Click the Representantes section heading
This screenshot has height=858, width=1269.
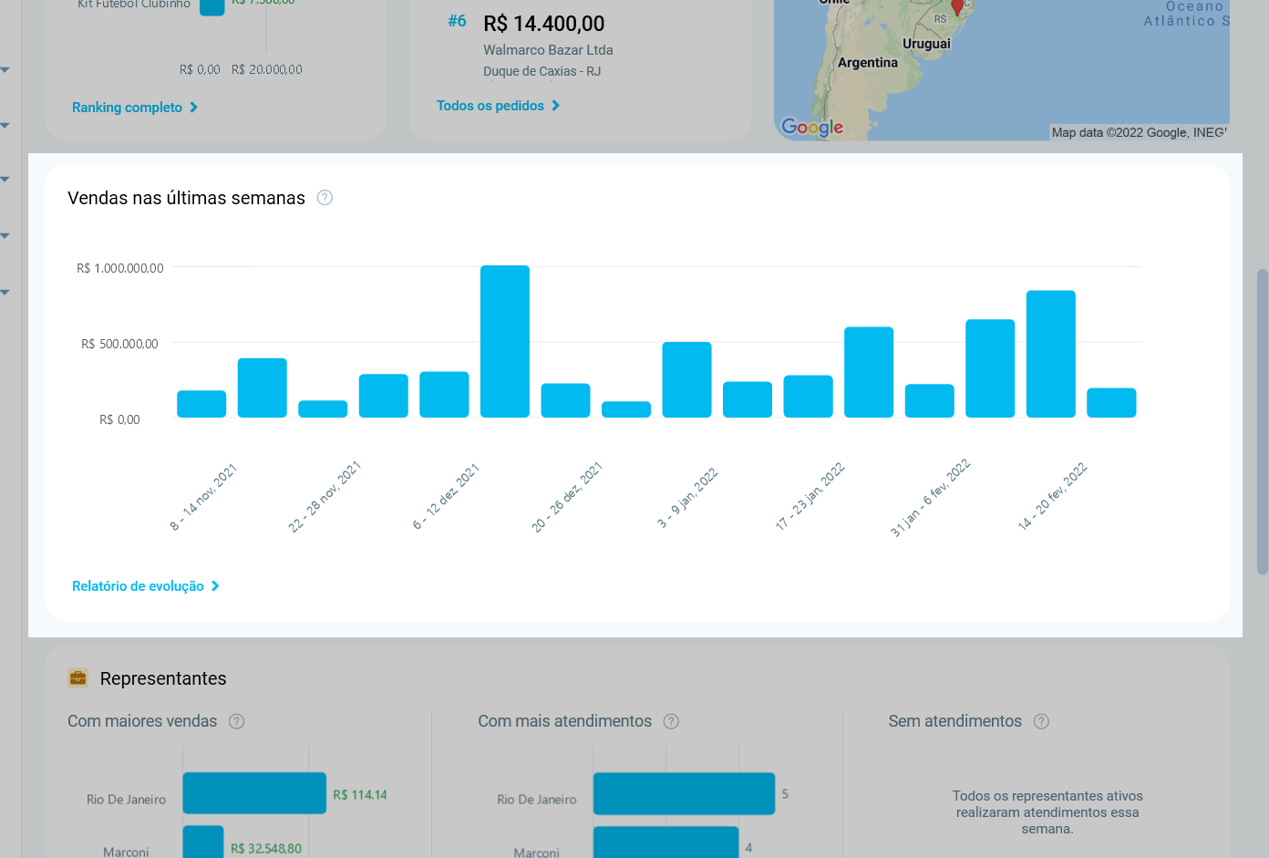pos(163,678)
